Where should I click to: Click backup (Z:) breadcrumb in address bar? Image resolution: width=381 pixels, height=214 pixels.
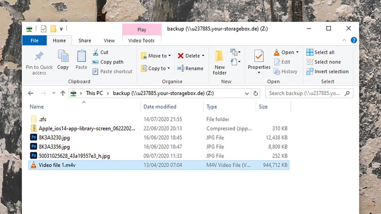coord(163,93)
